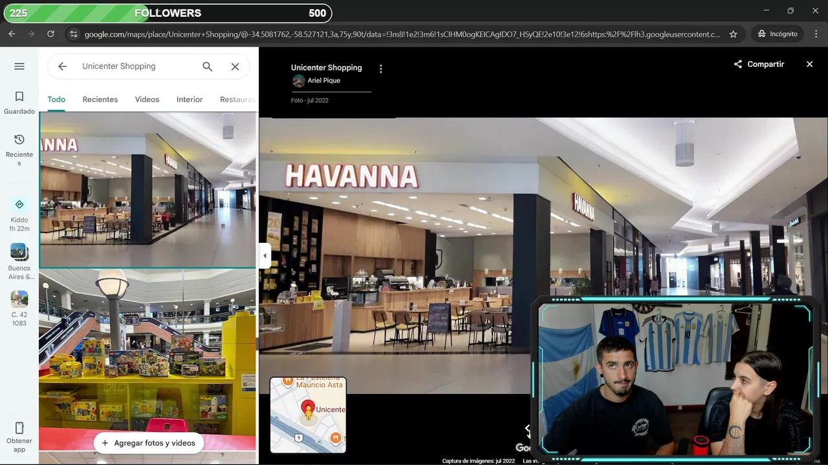
Task: Open Chrome three-dot menu
Action: tap(816, 34)
